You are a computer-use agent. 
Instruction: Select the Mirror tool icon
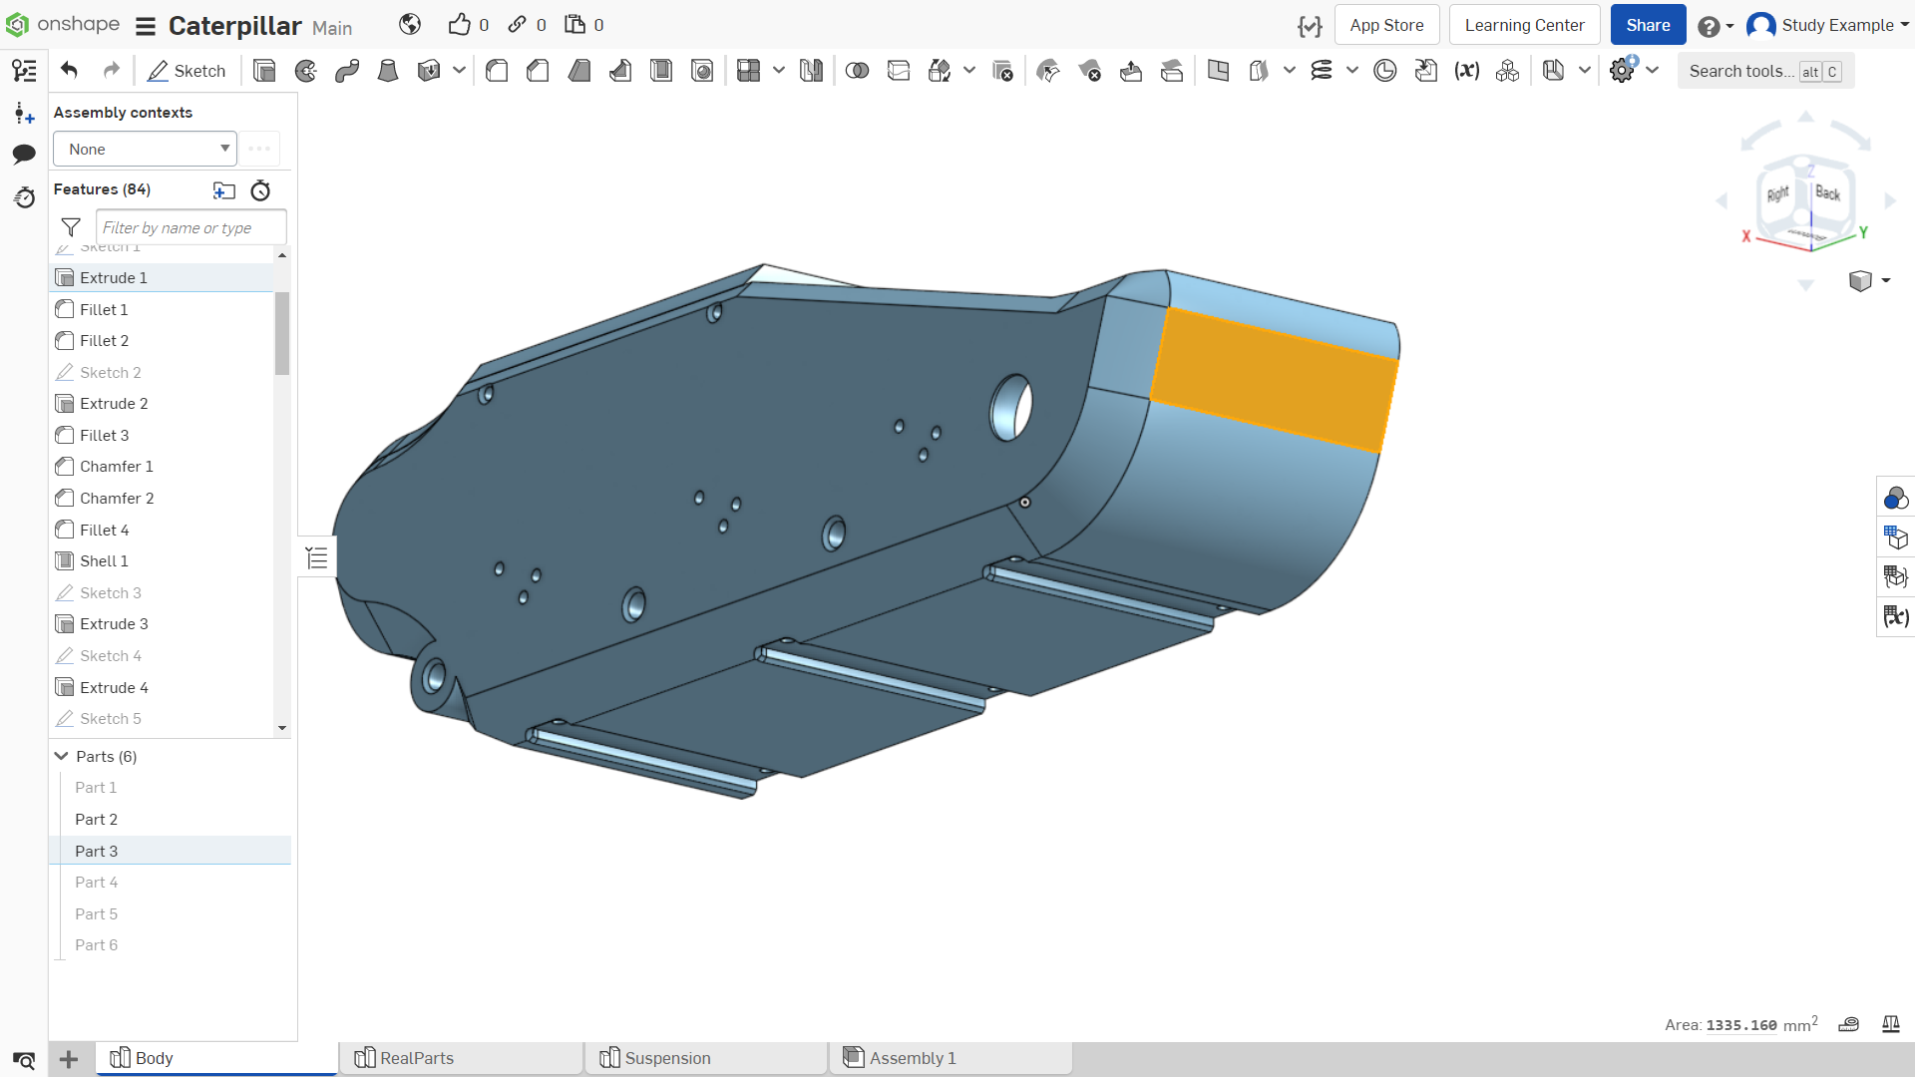point(811,71)
